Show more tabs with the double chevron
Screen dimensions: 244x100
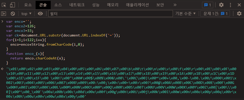pyautogui.click(x=175, y=5)
